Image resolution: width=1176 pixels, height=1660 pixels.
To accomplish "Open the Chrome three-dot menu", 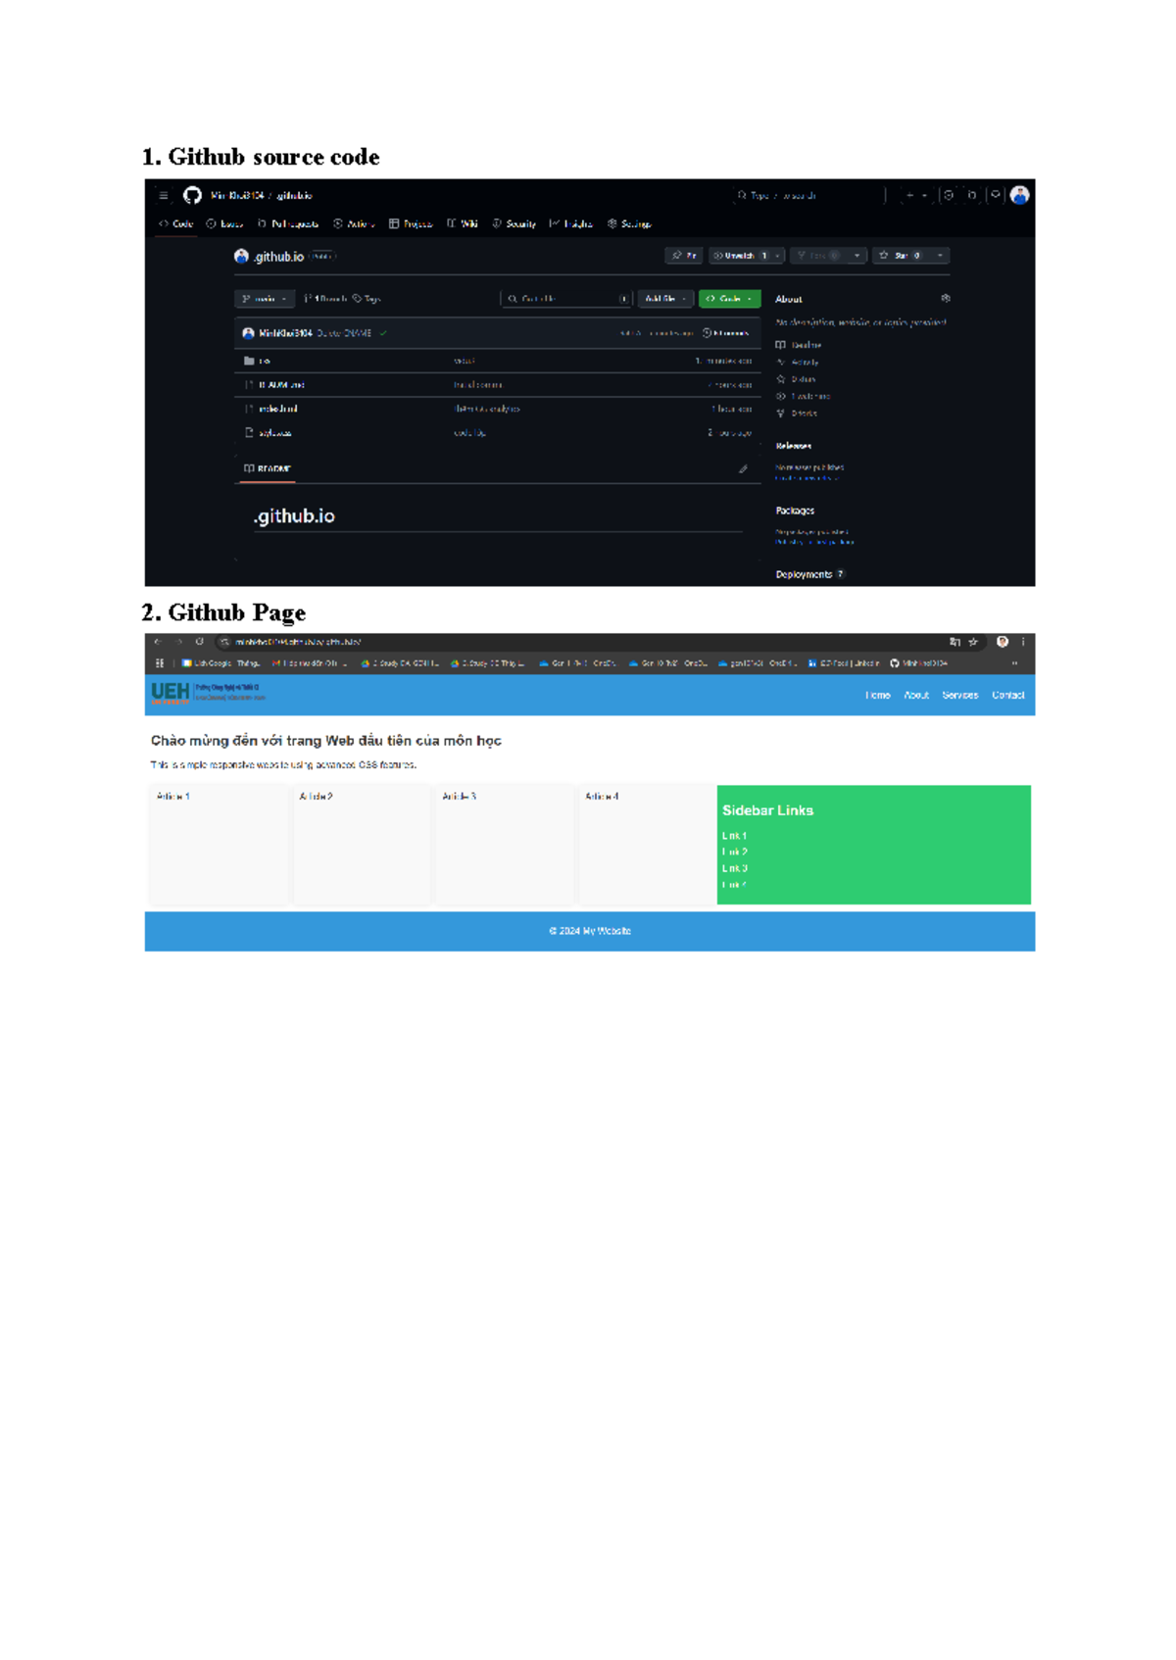I will coord(1023,642).
